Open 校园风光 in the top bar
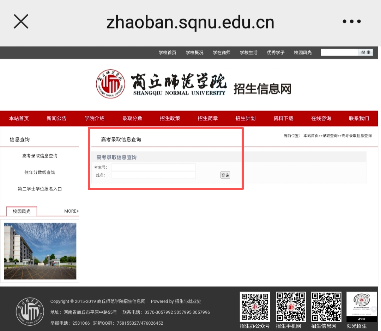This screenshot has width=381, height=331. [303, 52]
